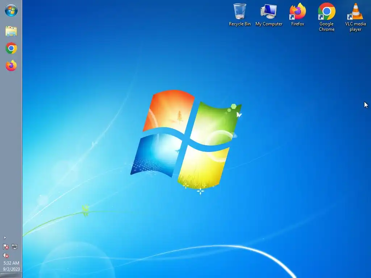Select the Firefox desktop shortcut
371x278 pixels.
click(x=298, y=14)
